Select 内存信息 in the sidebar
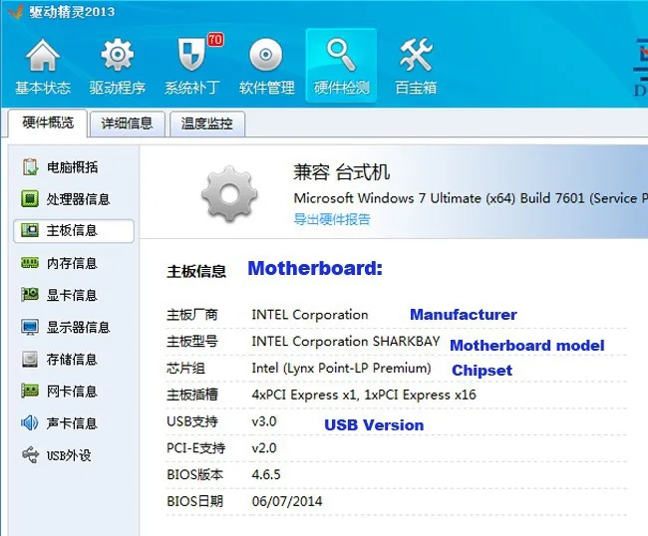This screenshot has width=648, height=536. point(72,263)
